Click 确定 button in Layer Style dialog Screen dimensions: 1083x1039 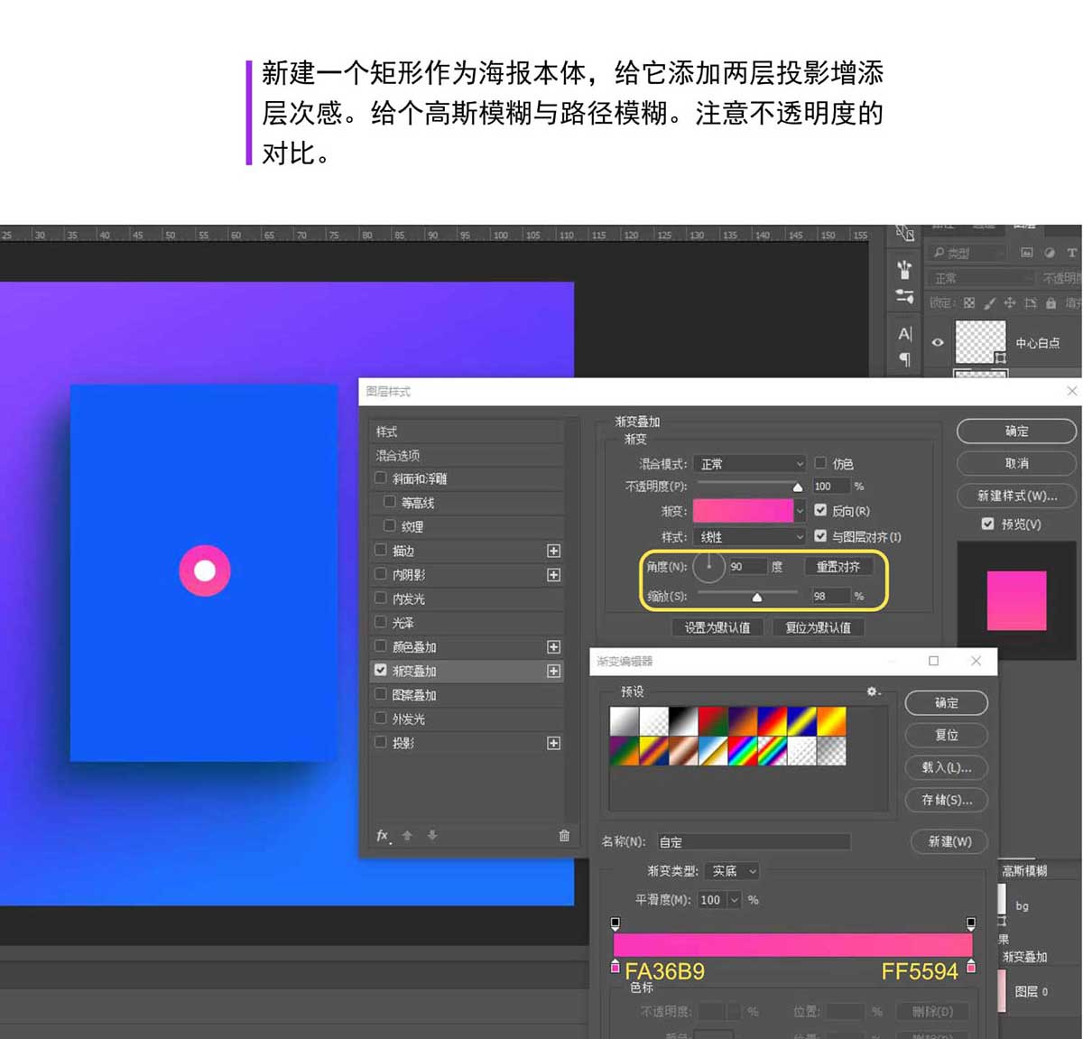1016,431
